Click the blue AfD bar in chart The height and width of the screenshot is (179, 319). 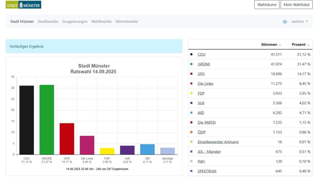tap(147, 149)
